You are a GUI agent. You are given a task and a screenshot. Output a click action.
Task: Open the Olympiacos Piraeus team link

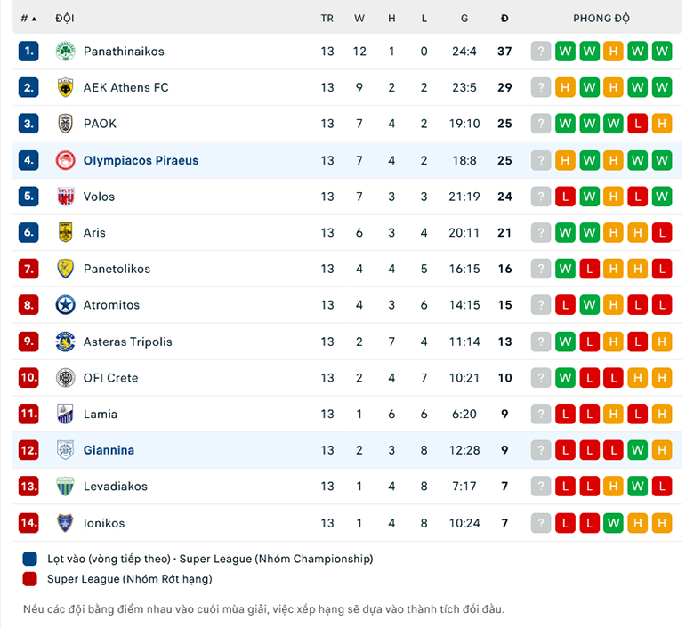141,160
